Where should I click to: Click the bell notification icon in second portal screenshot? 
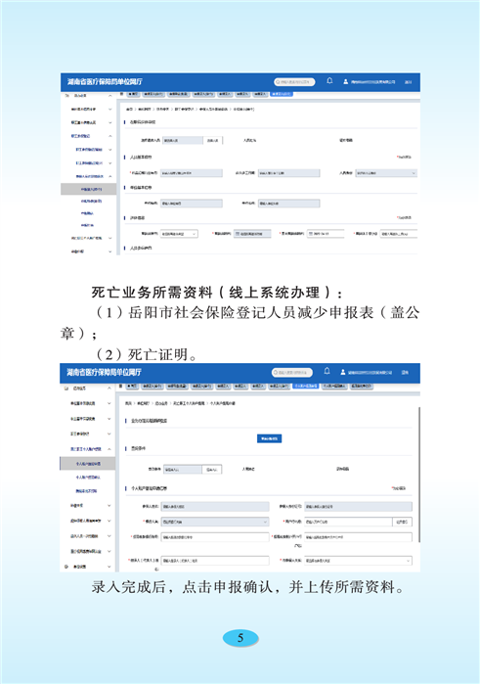pos(327,371)
